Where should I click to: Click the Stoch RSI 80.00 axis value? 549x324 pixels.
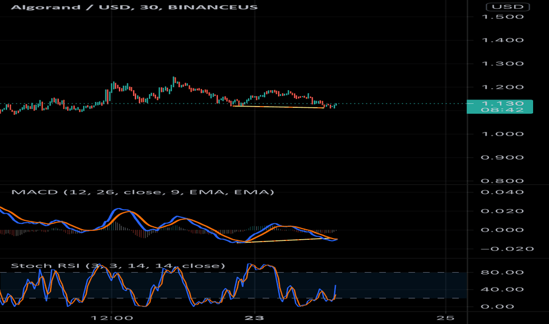(x=503, y=273)
